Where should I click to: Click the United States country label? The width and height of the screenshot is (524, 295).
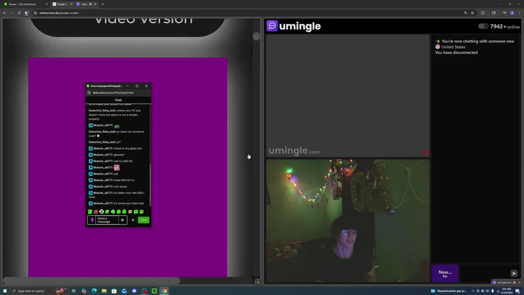(453, 47)
